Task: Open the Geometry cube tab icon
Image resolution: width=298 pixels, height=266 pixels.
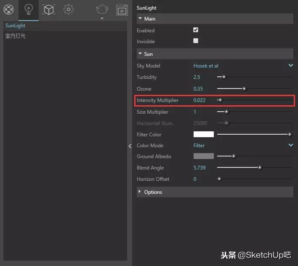Action: click(49, 10)
